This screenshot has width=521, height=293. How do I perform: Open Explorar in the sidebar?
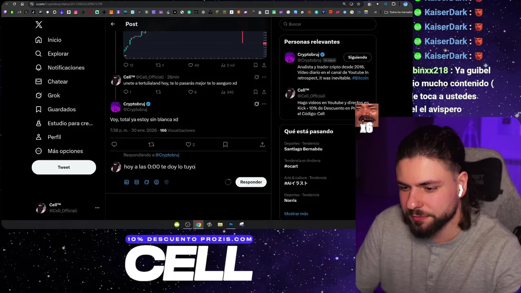(52, 54)
